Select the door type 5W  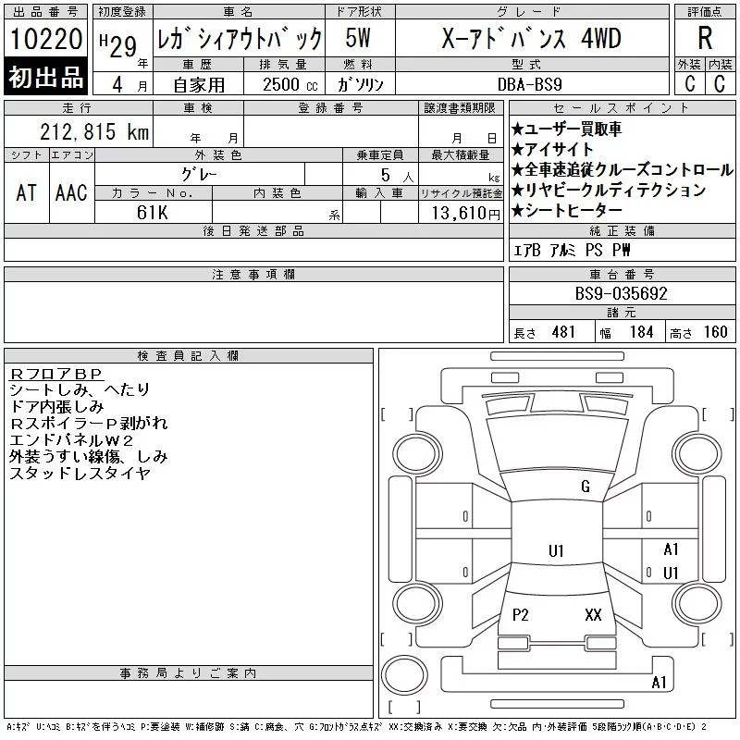pos(358,38)
